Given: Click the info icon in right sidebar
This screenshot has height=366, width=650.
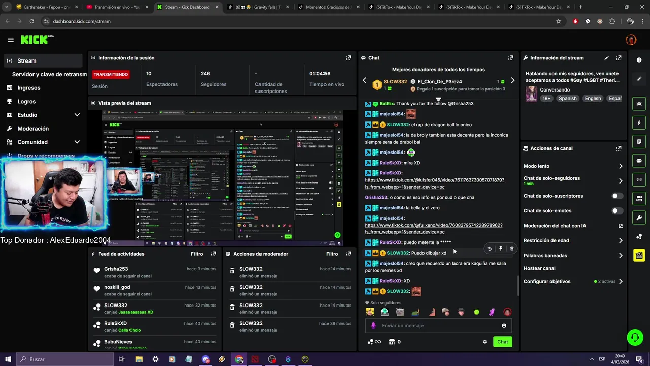Looking at the screenshot, I should pos(639,60).
